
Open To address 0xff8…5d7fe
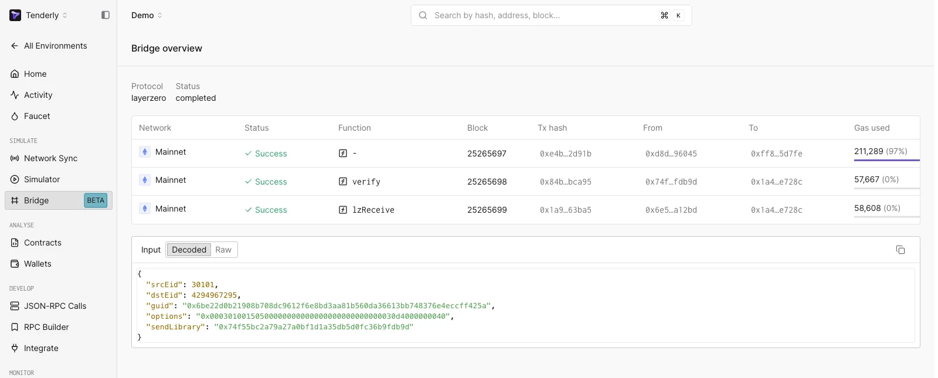(x=777, y=154)
